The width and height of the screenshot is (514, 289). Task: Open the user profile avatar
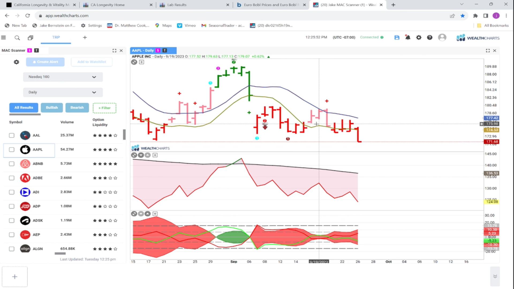click(x=442, y=37)
